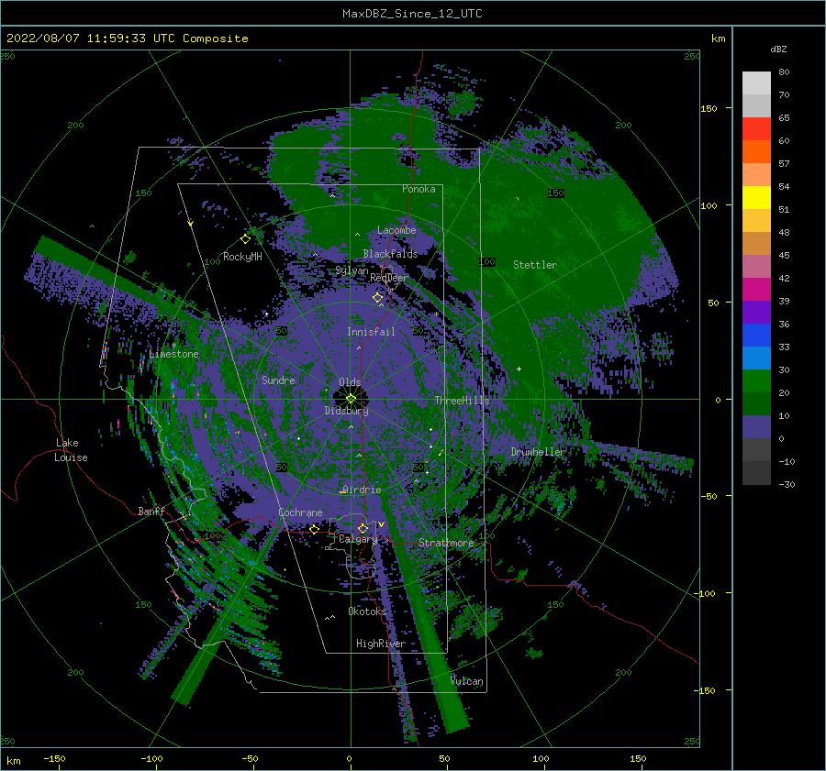This screenshot has height=771, width=826.
Task: Click the Limestone label
Action: [173, 354]
